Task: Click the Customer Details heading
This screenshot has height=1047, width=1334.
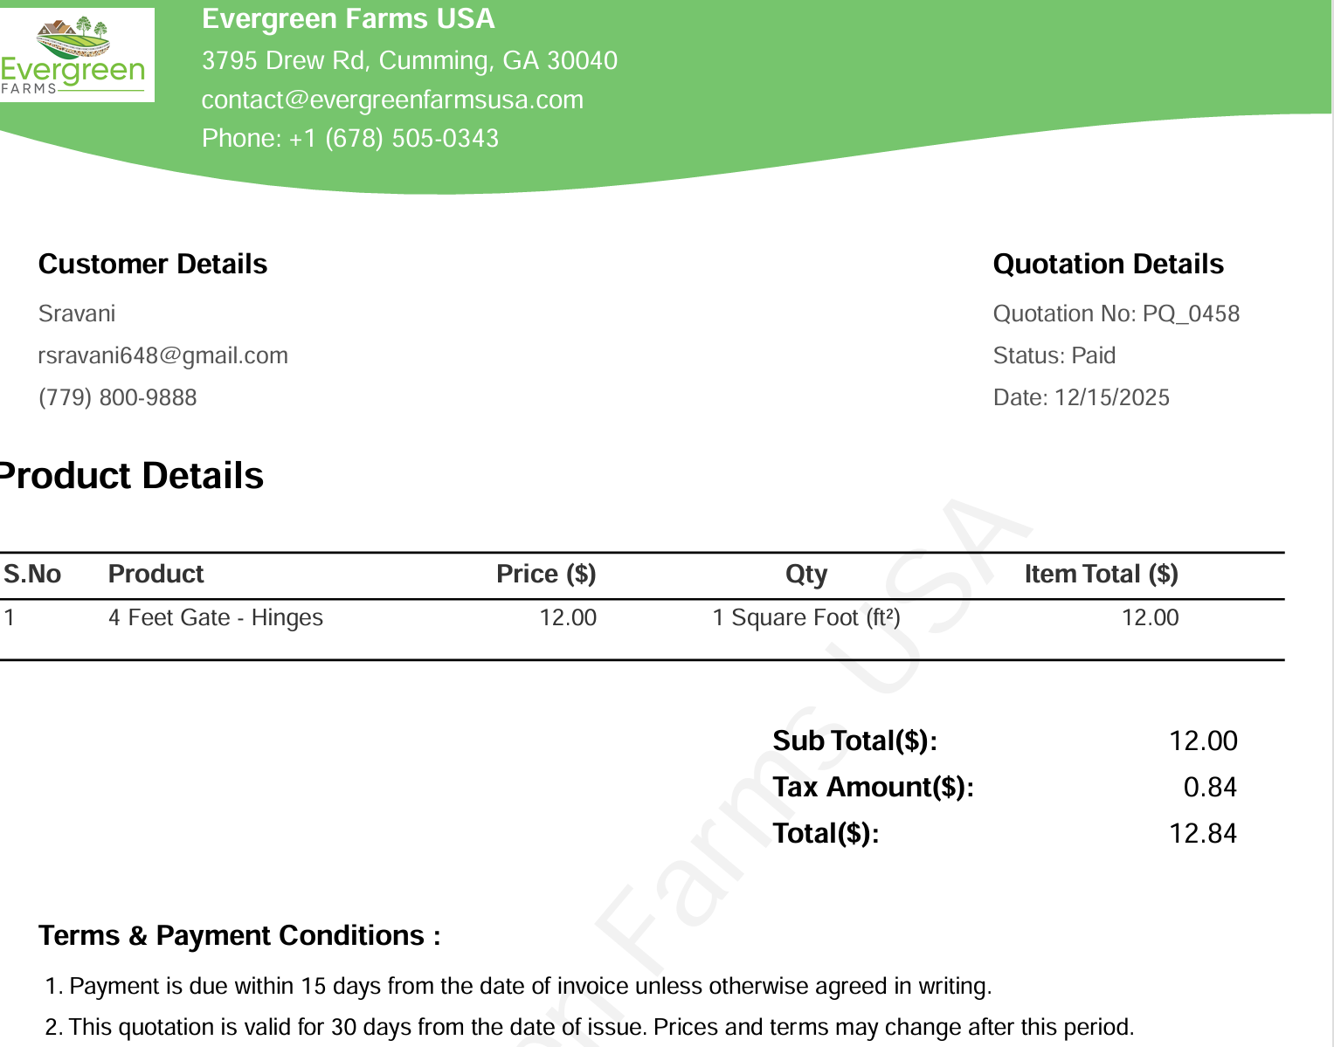Action: point(153,264)
